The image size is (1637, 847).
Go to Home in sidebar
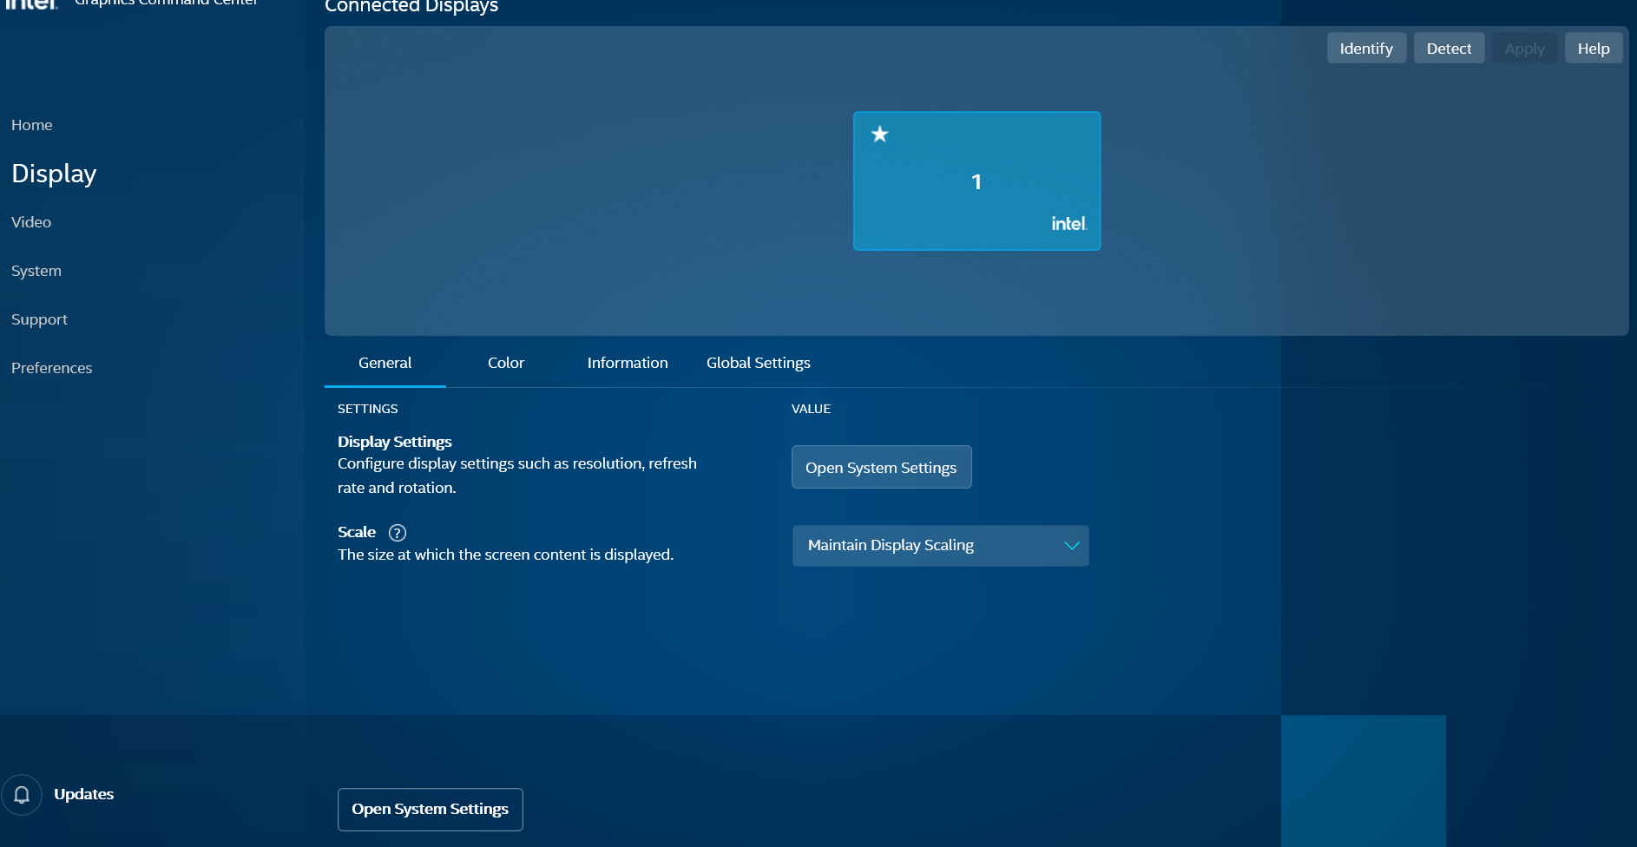(32, 125)
